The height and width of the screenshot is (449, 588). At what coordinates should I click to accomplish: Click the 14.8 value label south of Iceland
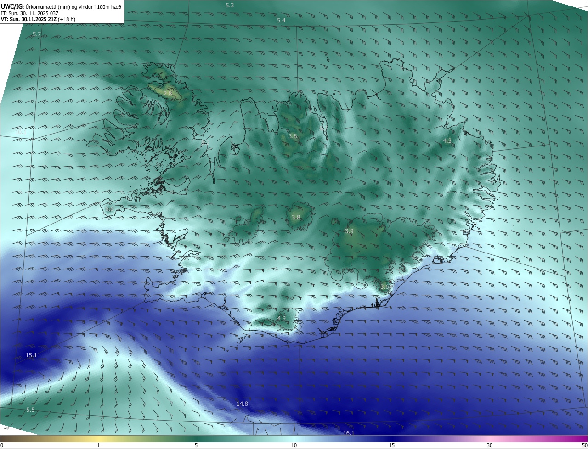(242, 404)
